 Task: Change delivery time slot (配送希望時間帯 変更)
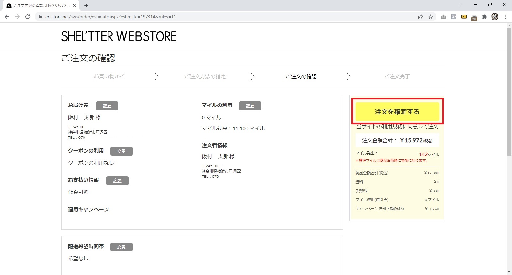pos(121,247)
